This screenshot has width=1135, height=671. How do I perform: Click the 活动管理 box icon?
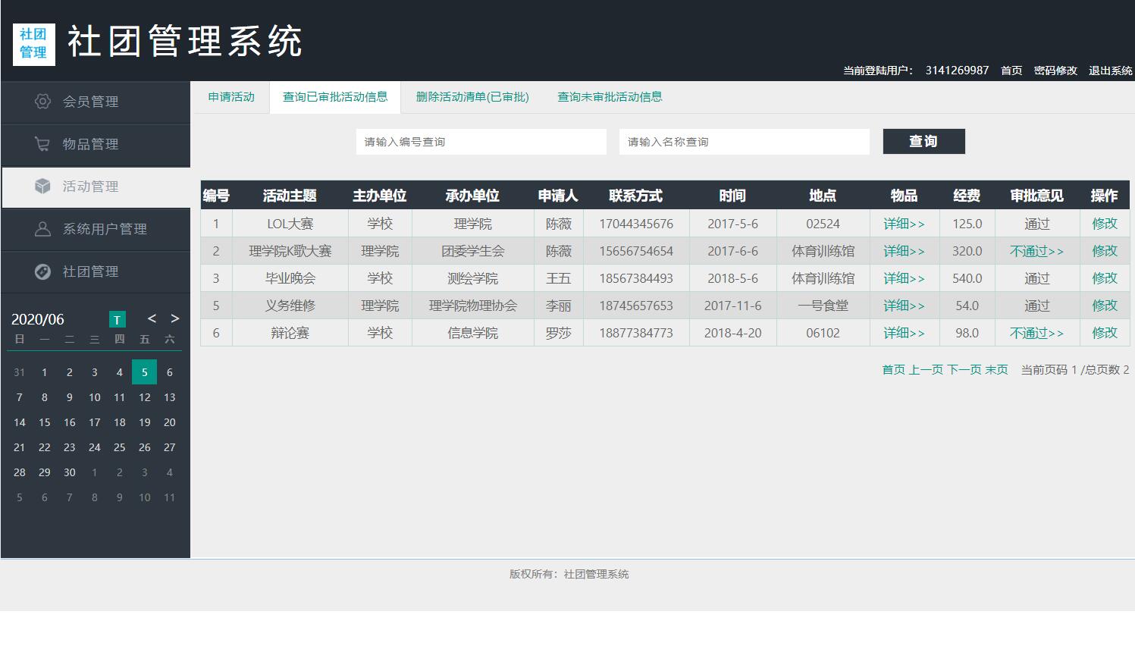[x=43, y=187]
